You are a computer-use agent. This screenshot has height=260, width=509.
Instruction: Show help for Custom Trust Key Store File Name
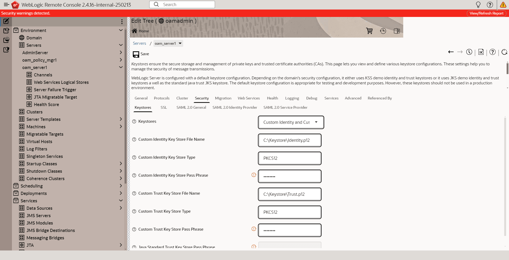(x=134, y=193)
